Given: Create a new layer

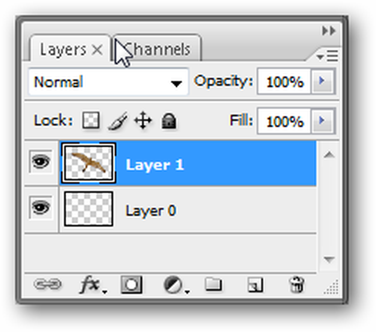Looking at the screenshot, I should [x=255, y=285].
